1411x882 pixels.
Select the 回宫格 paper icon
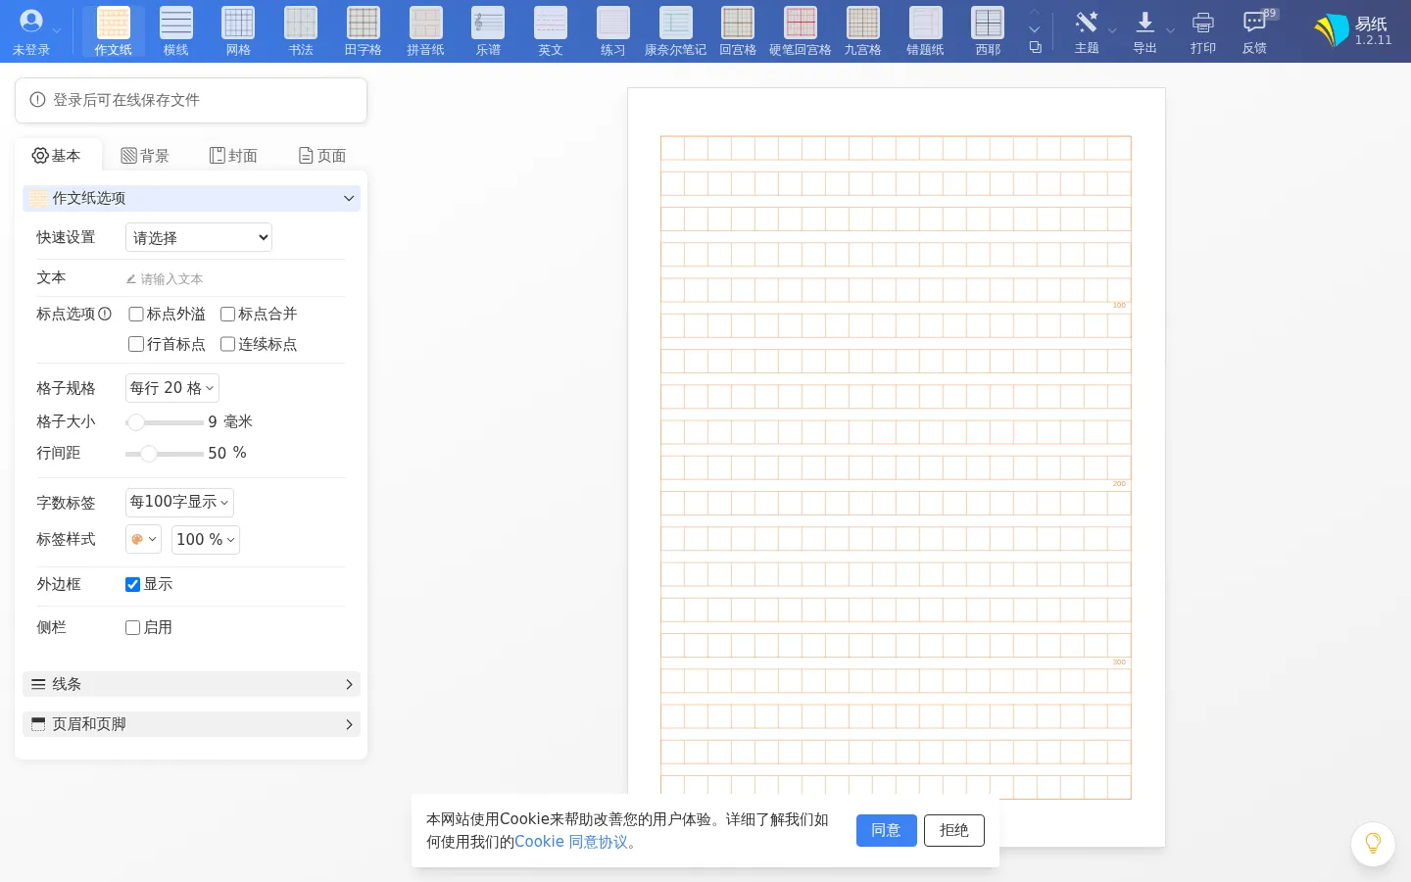738,30
